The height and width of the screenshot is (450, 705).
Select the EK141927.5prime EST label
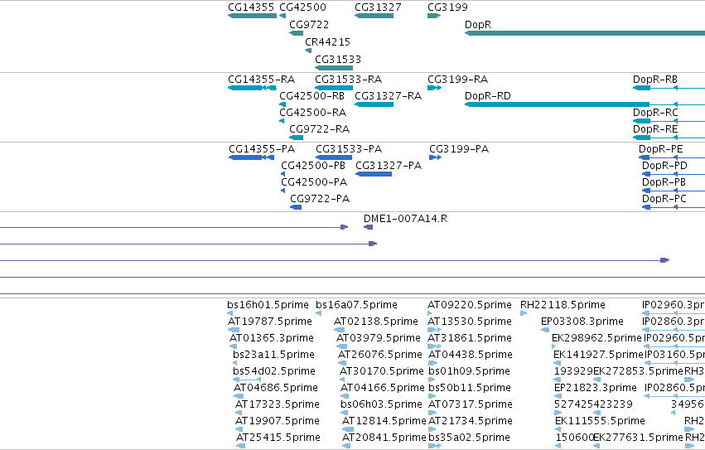click(x=598, y=355)
